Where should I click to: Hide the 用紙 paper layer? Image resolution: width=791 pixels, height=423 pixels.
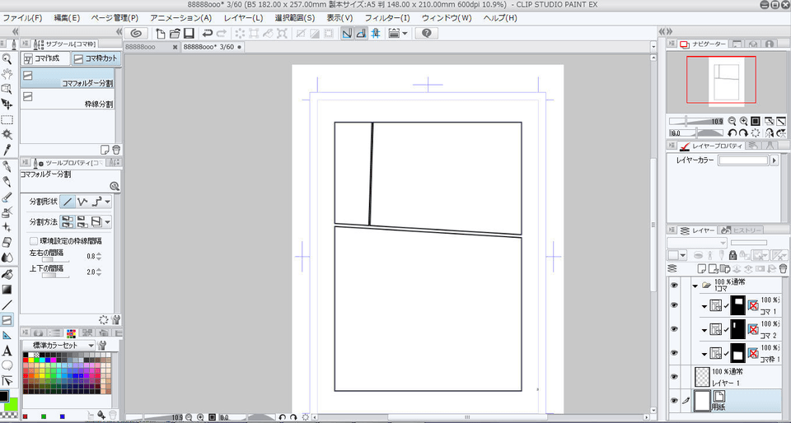click(674, 401)
